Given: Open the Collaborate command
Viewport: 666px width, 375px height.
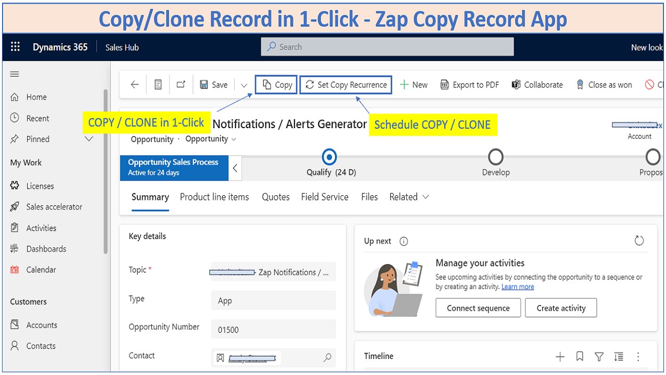Looking at the screenshot, I should coord(537,84).
